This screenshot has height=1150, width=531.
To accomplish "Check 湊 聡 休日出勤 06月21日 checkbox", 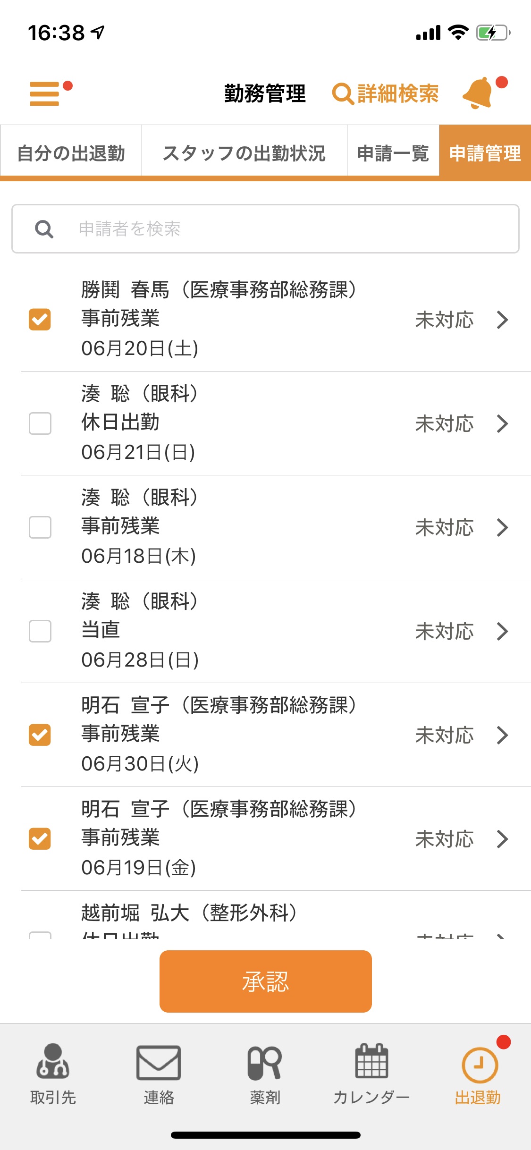I will point(40,423).
